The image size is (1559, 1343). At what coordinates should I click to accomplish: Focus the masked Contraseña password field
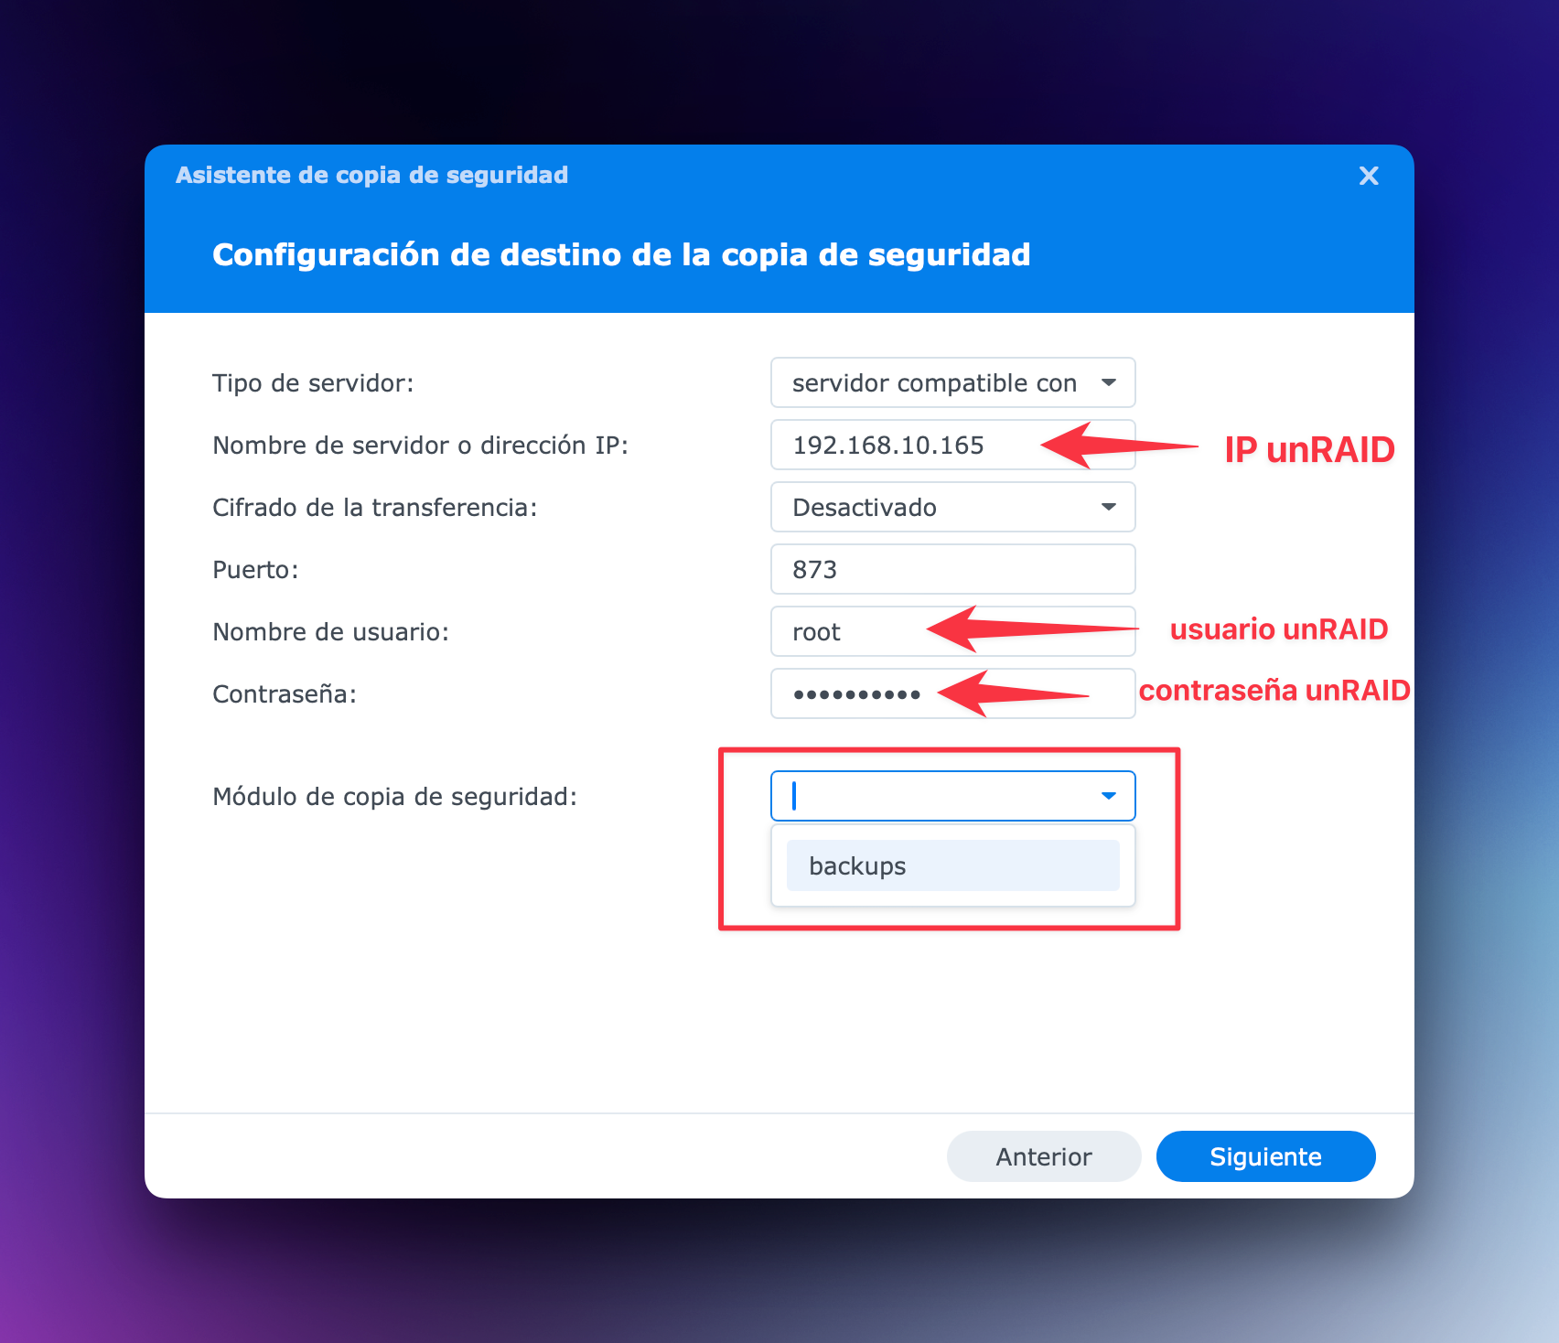pos(953,693)
